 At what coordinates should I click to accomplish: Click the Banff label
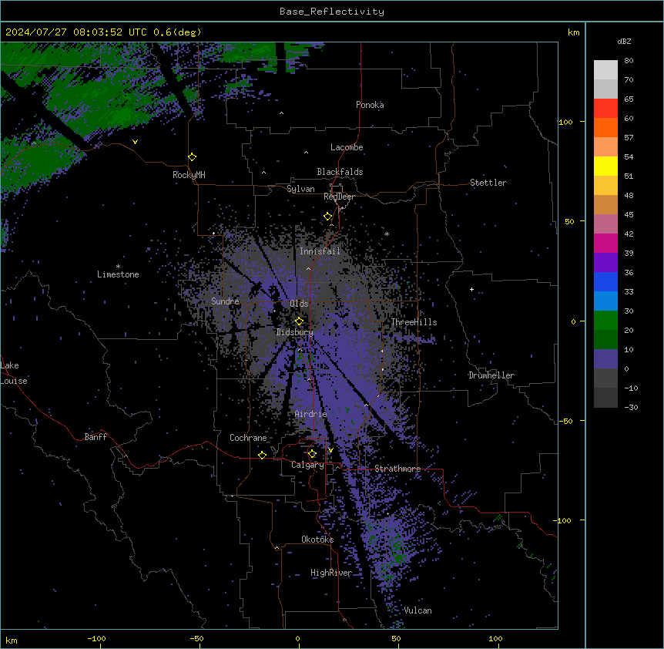[96, 437]
